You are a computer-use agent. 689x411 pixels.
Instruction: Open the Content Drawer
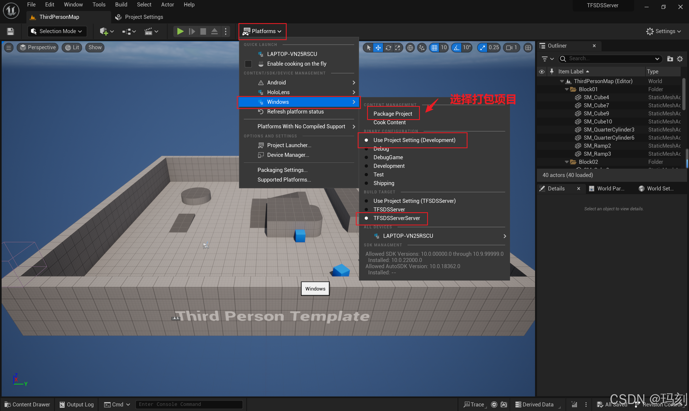[27, 404]
